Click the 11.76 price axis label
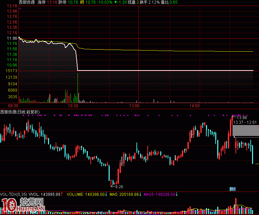 [x=12, y=44]
